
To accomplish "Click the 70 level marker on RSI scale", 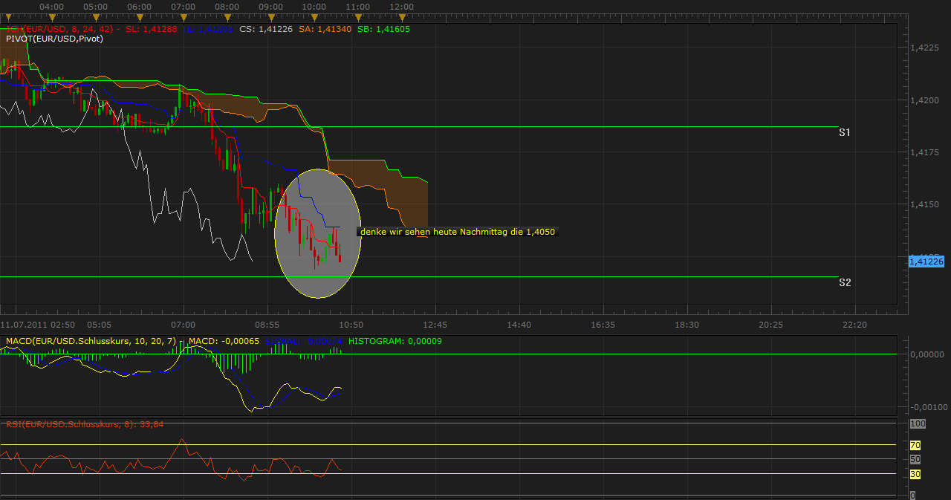I will [916, 444].
